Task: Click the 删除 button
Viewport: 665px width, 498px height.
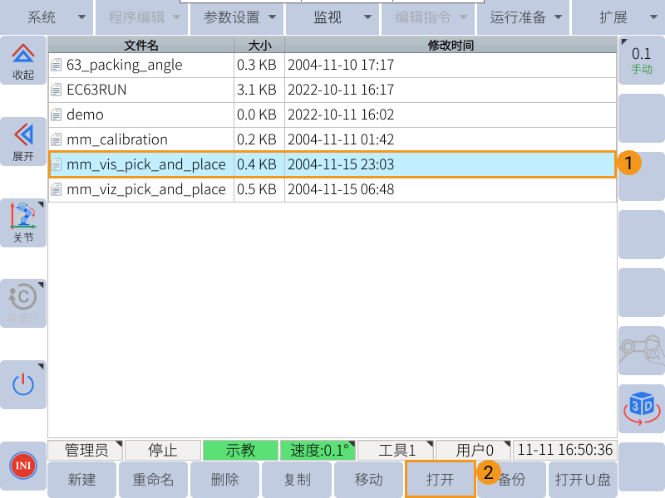Action: point(224,480)
